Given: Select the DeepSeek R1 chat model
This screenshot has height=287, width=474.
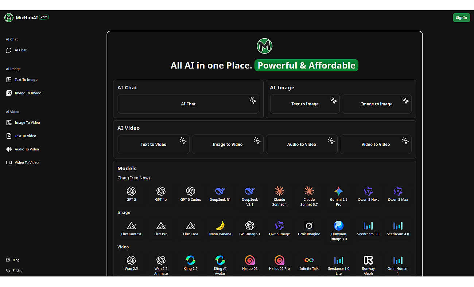Looking at the screenshot, I should pos(220,191).
